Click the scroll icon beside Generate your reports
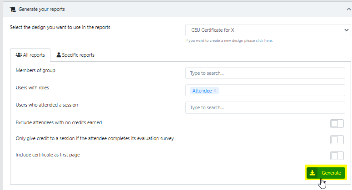The width and height of the screenshot is (352, 190). [x=12, y=9]
